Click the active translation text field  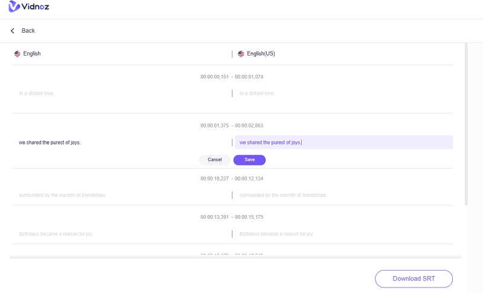tap(344, 143)
